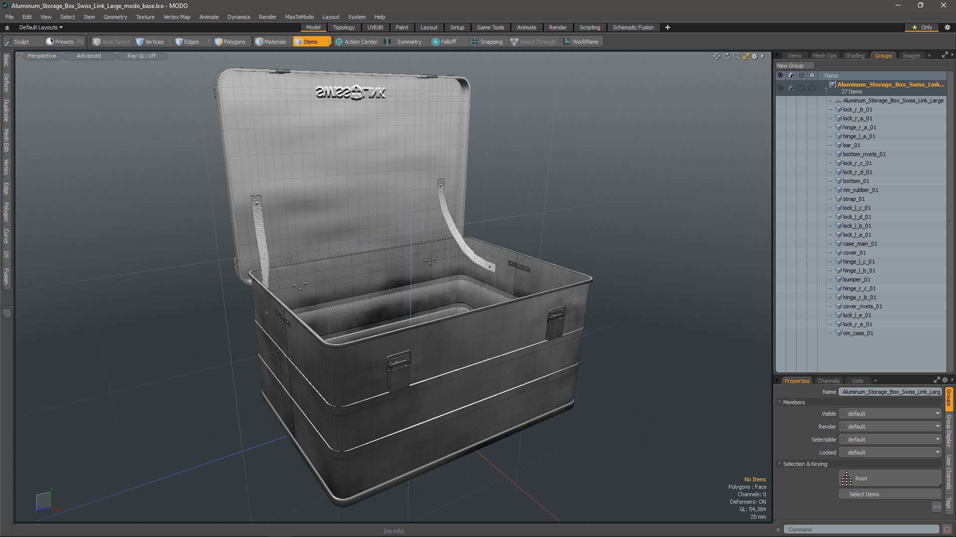Switch to the UVEdit layout tab
The width and height of the screenshot is (956, 537).
[x=375, y=27]
